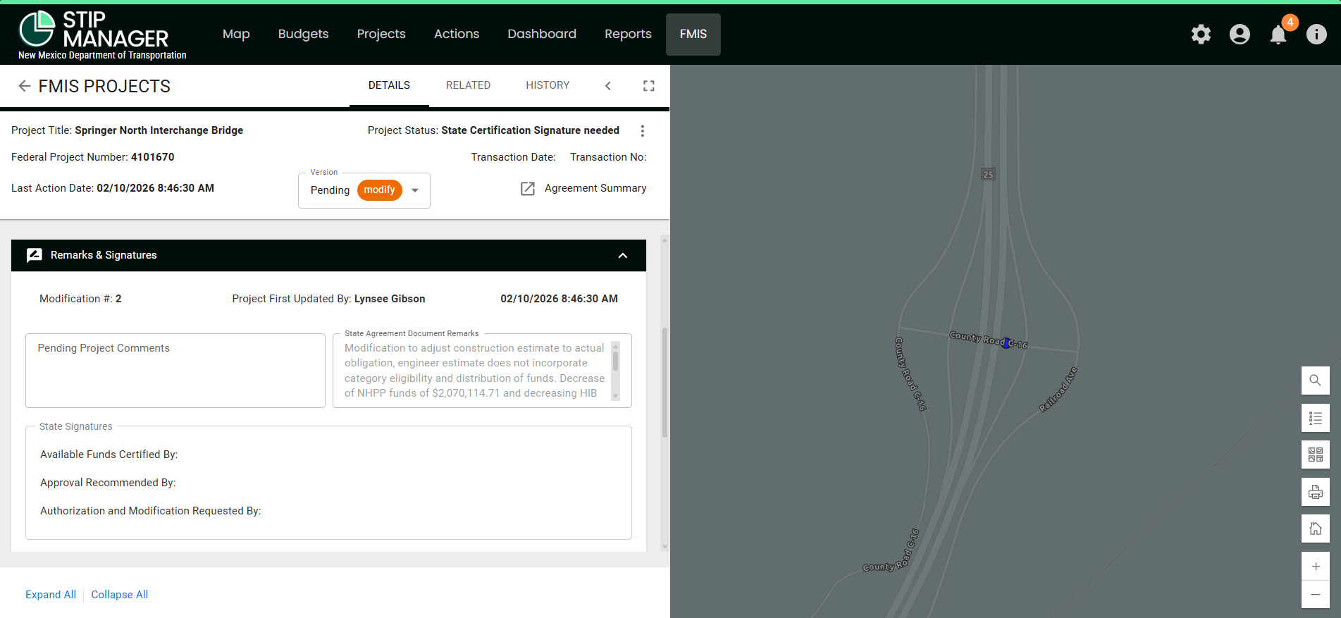
Task: Click the Agreement Summary open-in-new icon
Action: tap(528, 188)
